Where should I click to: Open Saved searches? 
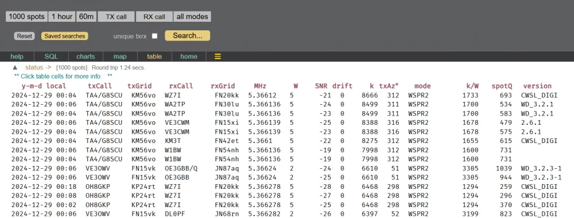65,36
